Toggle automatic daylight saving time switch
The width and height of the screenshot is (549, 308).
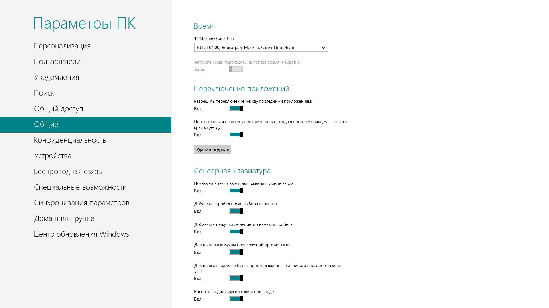pyautogui.click(x=236, y=69)
